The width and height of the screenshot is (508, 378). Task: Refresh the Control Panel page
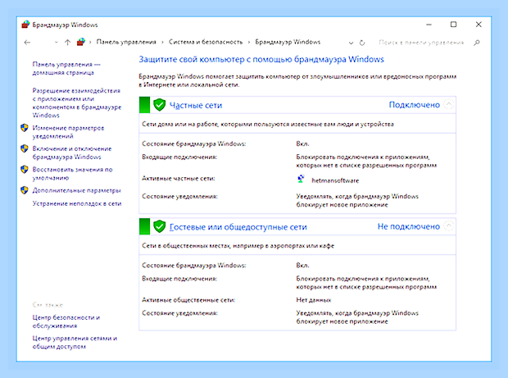pyautogui.click(x=362, y=43)
